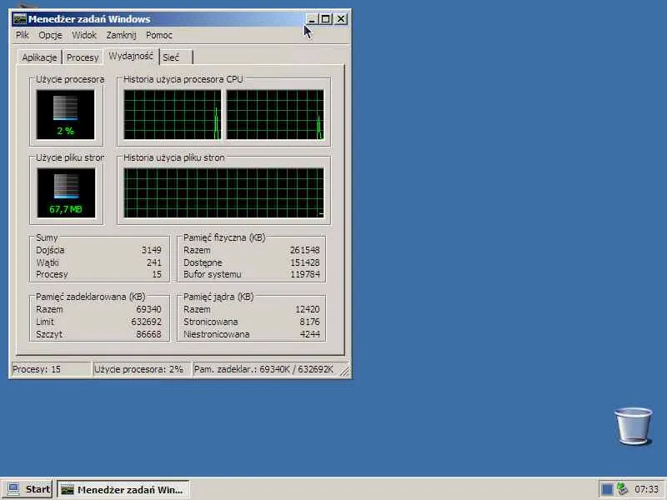The image size is (667, 500).
Task: Click the Wątki value 241
Action: [x=154, y=262]
